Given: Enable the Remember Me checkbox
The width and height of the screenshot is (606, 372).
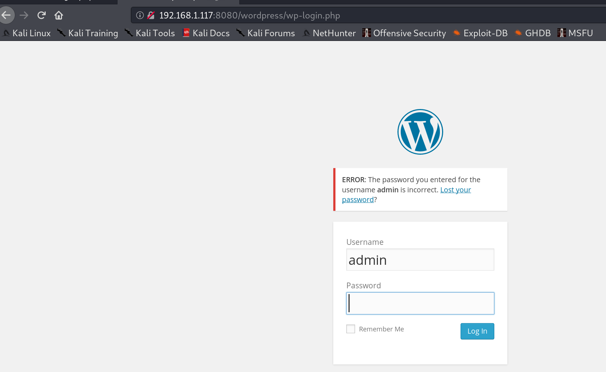Looking at the screenshot, I should point(351,329).
